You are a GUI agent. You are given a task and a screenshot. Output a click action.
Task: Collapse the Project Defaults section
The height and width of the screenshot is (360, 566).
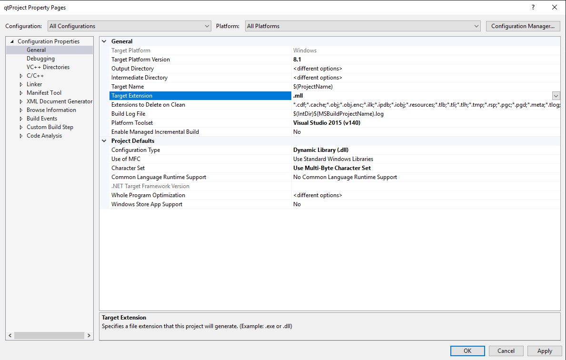104,141
